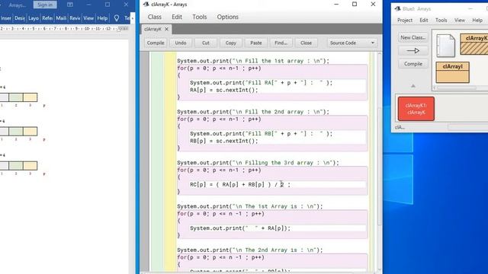Click the Copy button

230,43
